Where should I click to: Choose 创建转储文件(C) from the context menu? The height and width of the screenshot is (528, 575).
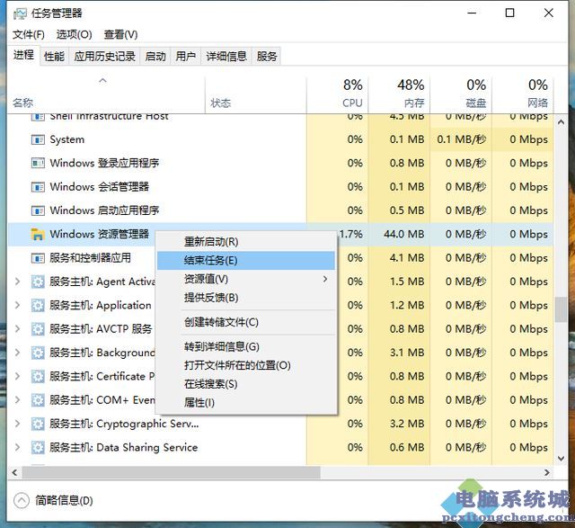(246, 322)
